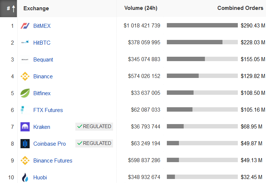Open the Coinbase Pro exchange link

(x=49, y=143)
